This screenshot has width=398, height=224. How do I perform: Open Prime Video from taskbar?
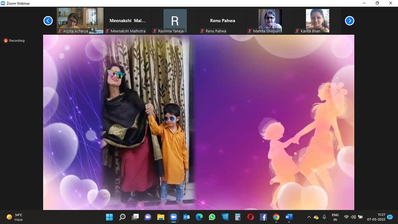(225, 217)
